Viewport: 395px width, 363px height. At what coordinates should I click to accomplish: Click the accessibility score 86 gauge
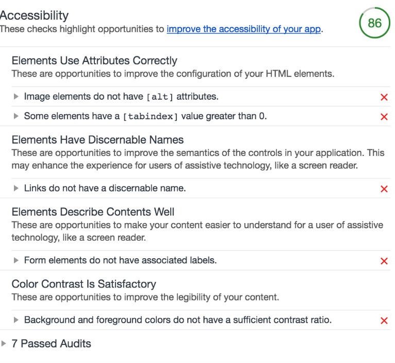(374, 23)
